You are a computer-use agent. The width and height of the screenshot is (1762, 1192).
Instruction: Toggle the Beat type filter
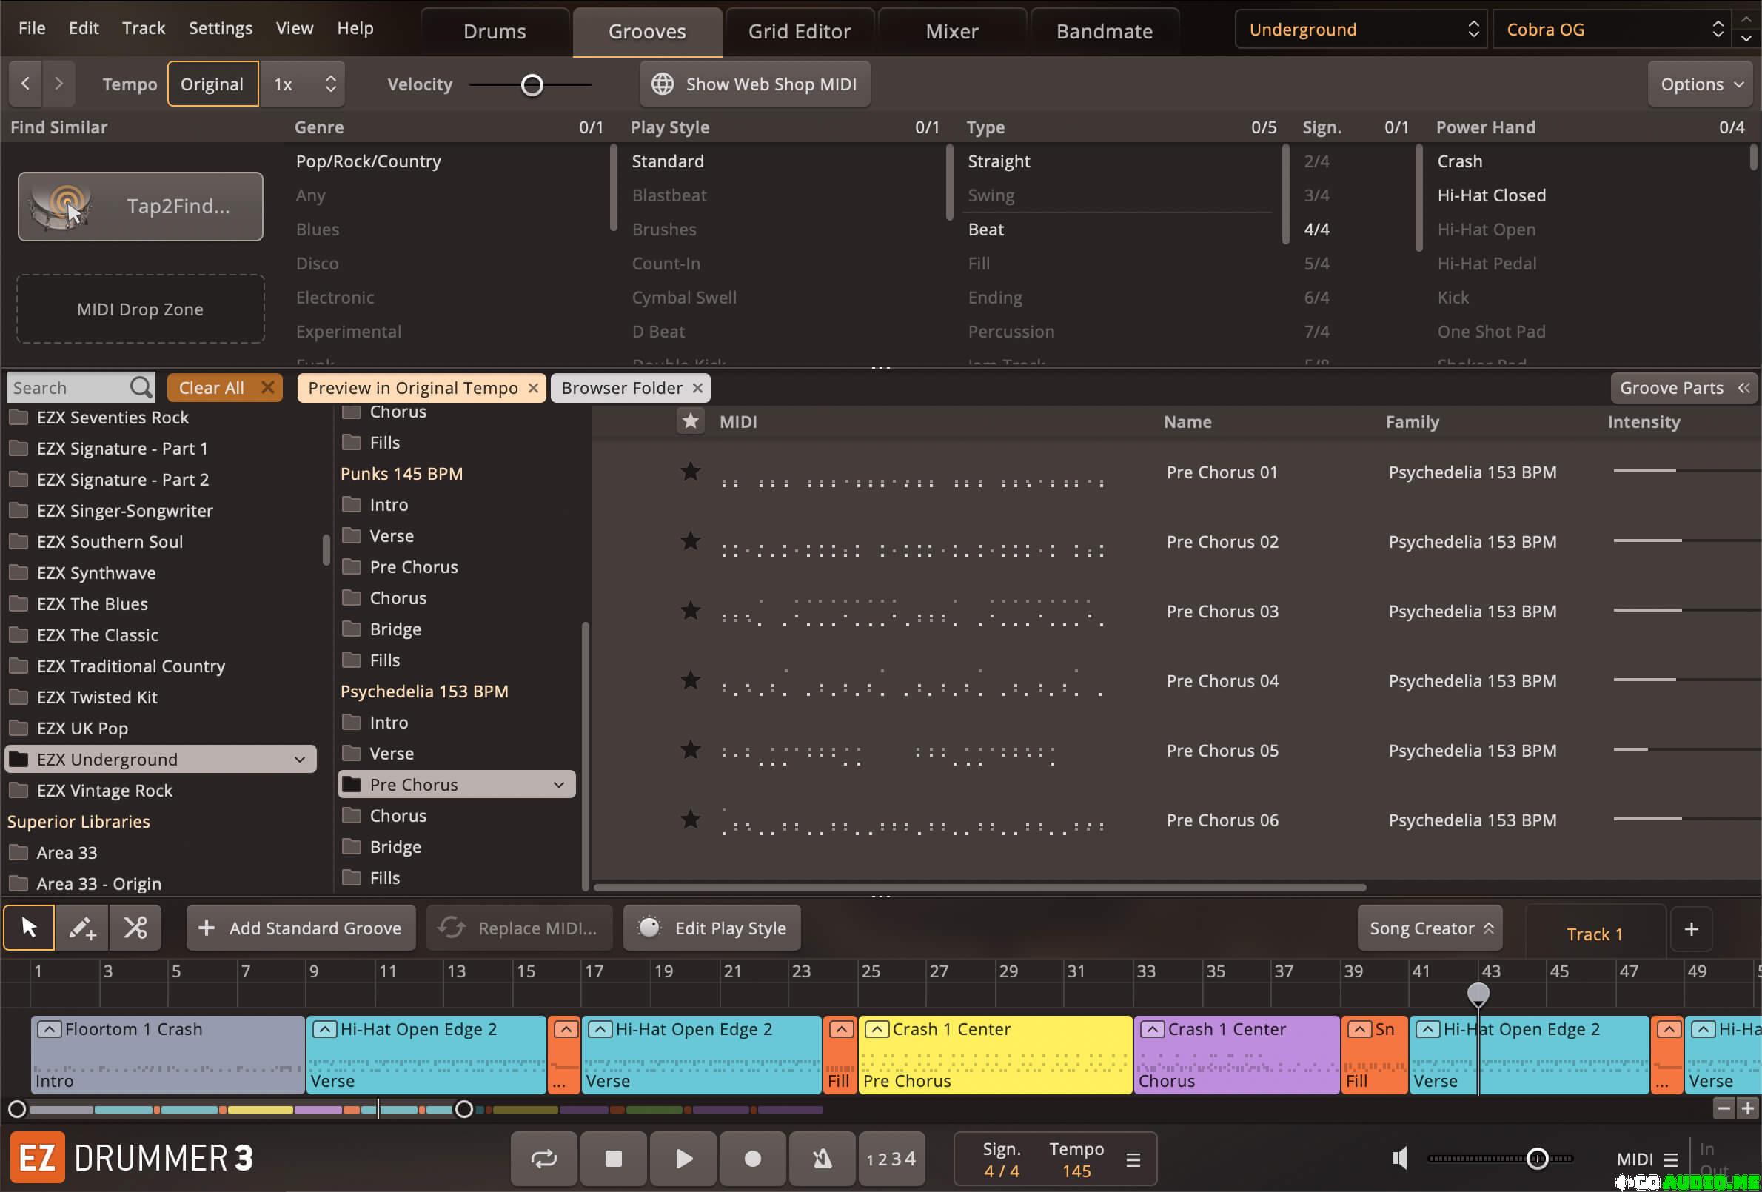coord(985,229)
